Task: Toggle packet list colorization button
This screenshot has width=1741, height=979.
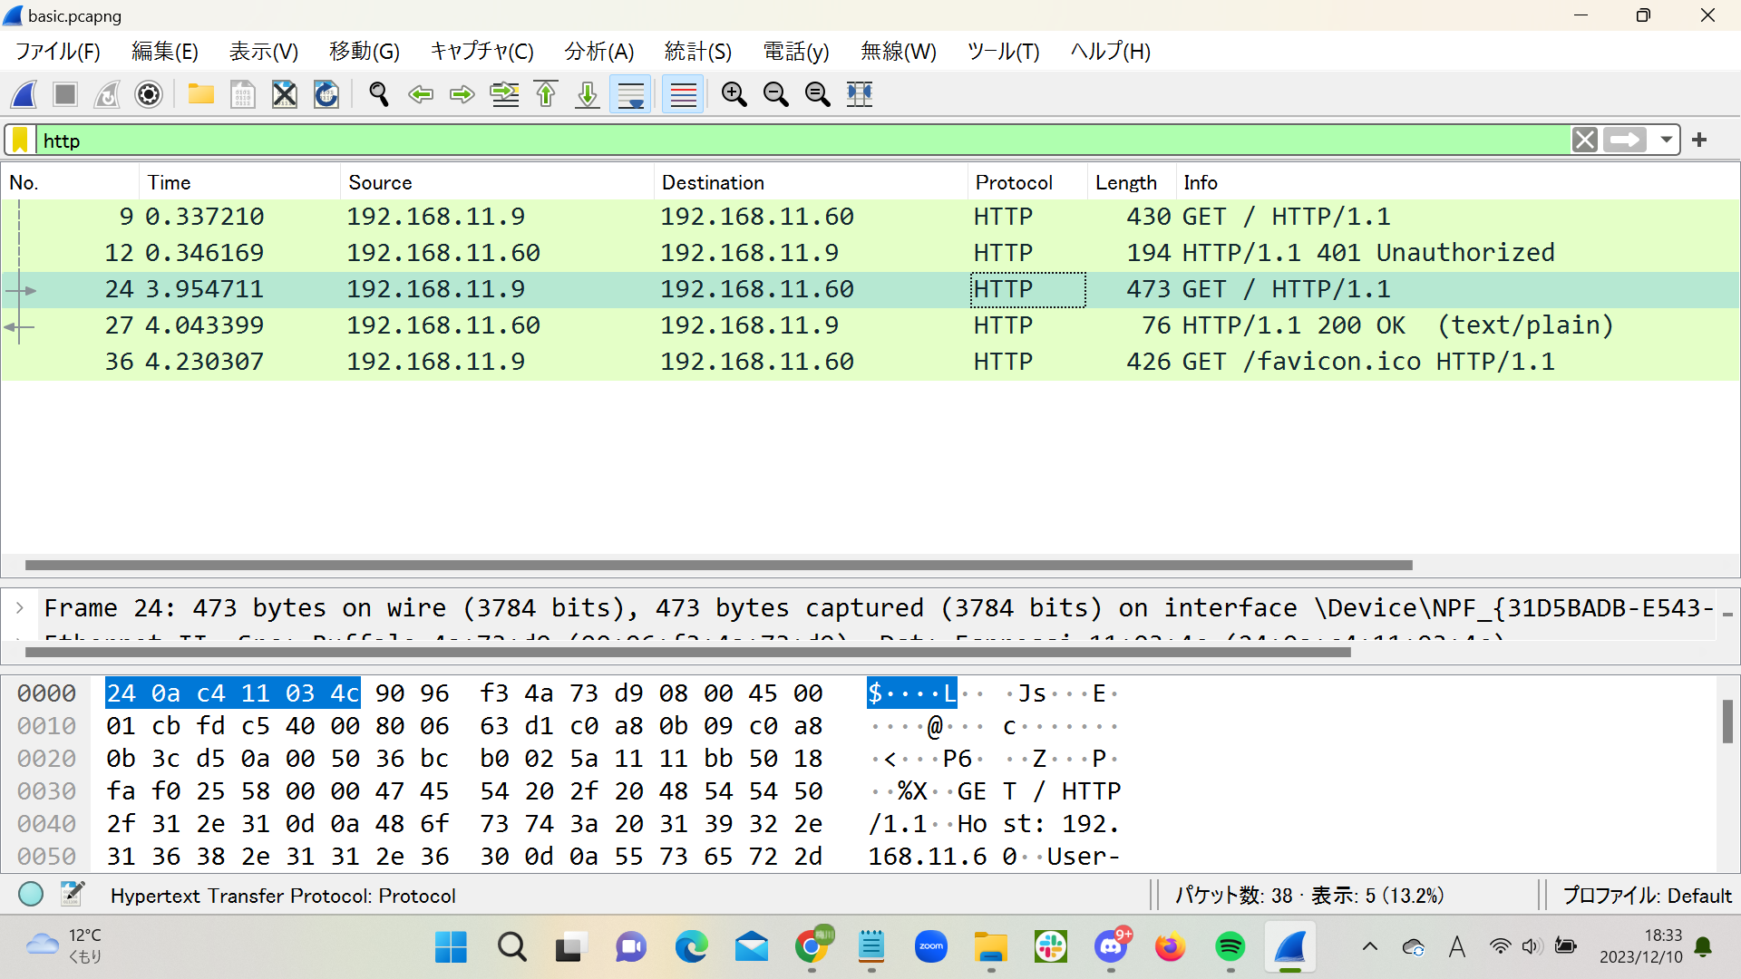Action: pyautogui.click(x=683, y=94)
